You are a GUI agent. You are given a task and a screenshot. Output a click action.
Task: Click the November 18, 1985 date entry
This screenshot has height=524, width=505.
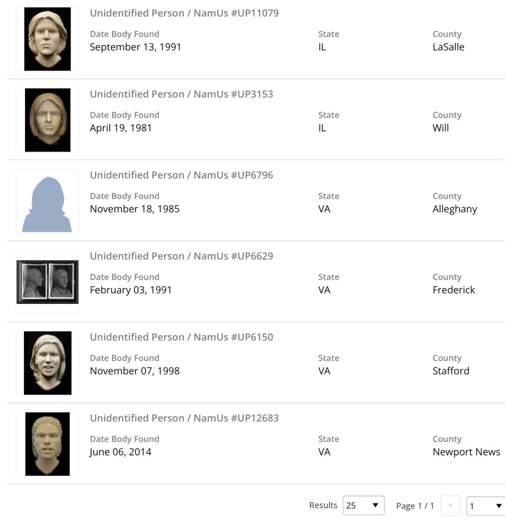[x=135, y=209]
